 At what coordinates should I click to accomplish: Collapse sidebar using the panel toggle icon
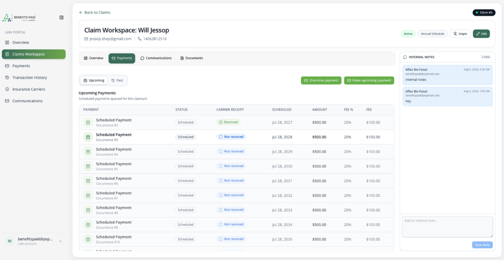[62, 18]
